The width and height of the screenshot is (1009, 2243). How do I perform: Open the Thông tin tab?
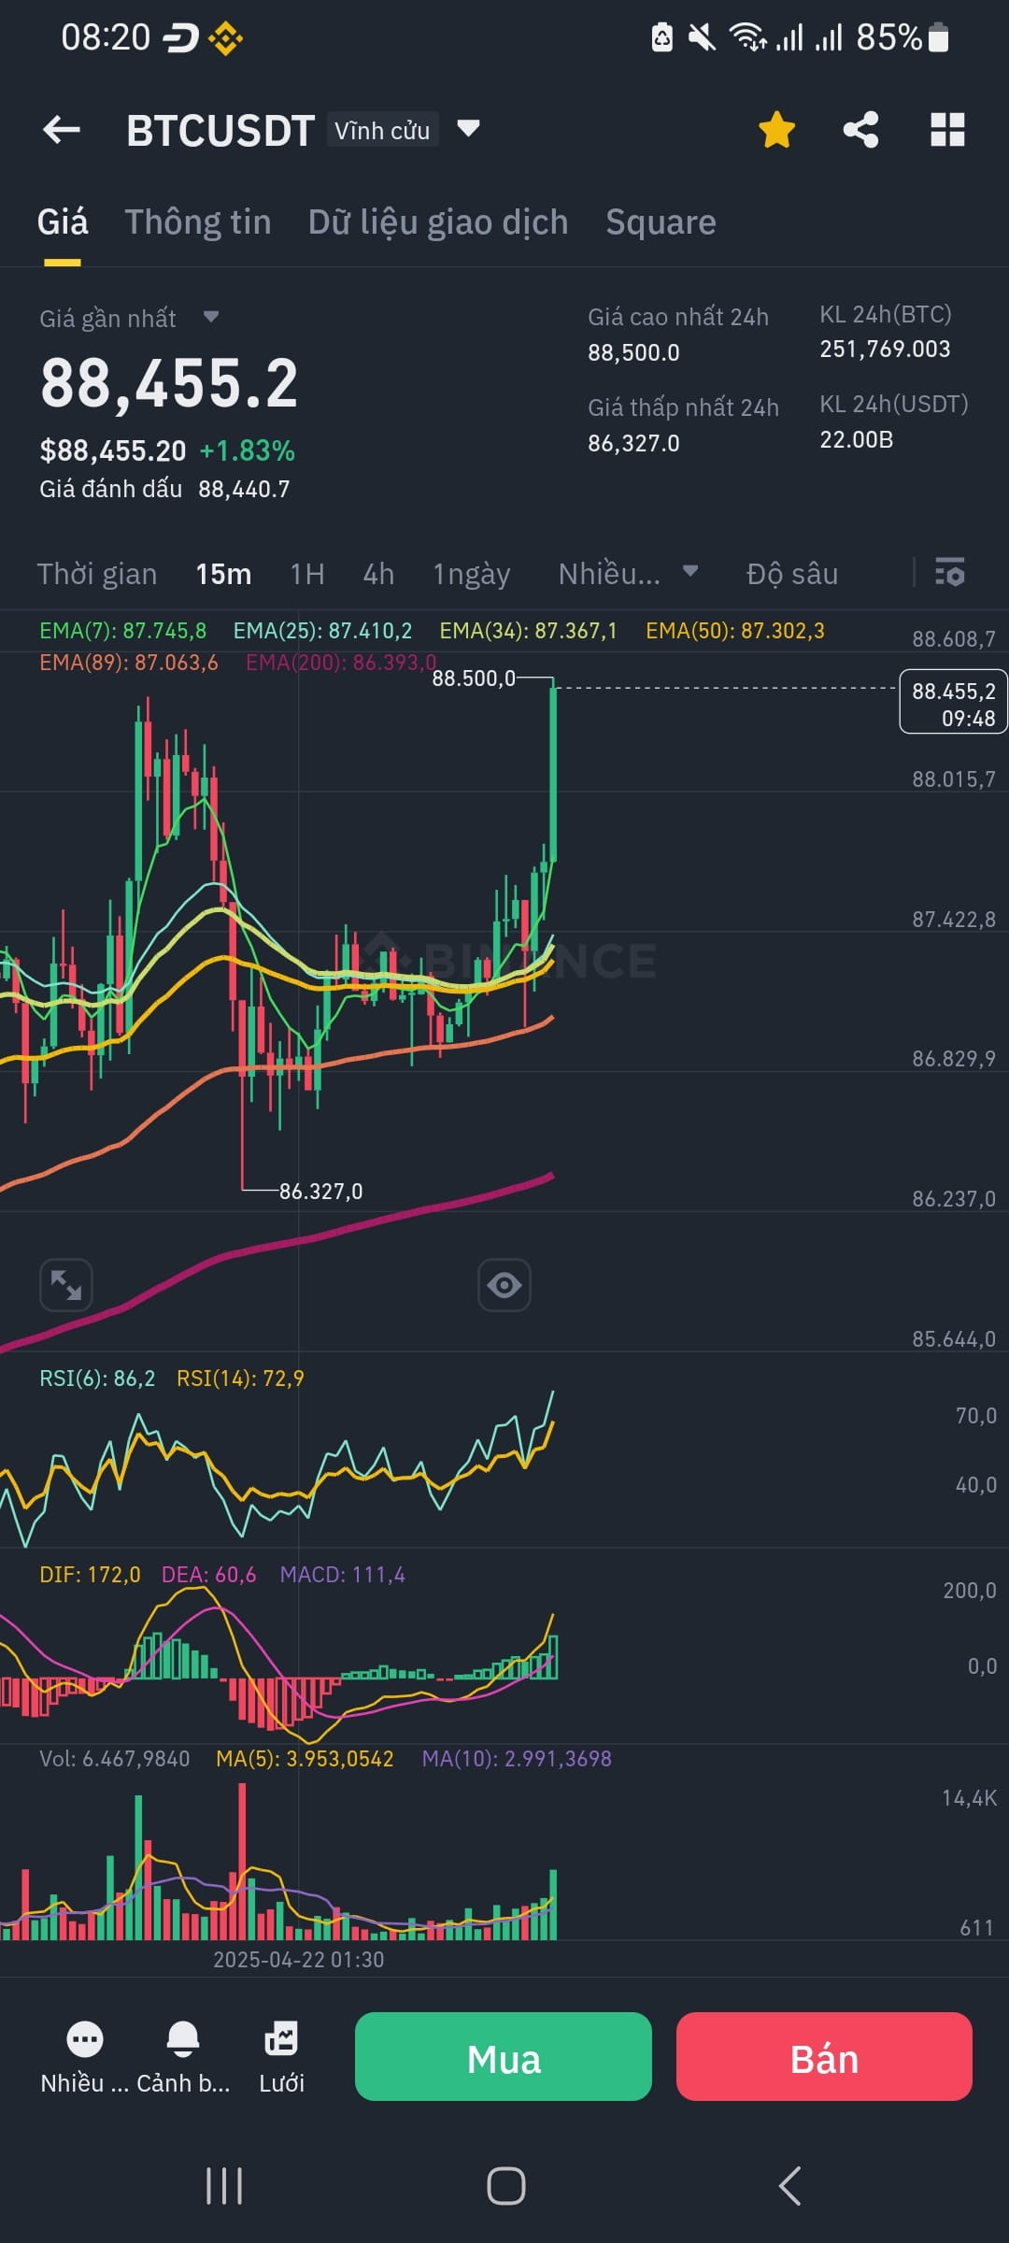click(198, 222)
